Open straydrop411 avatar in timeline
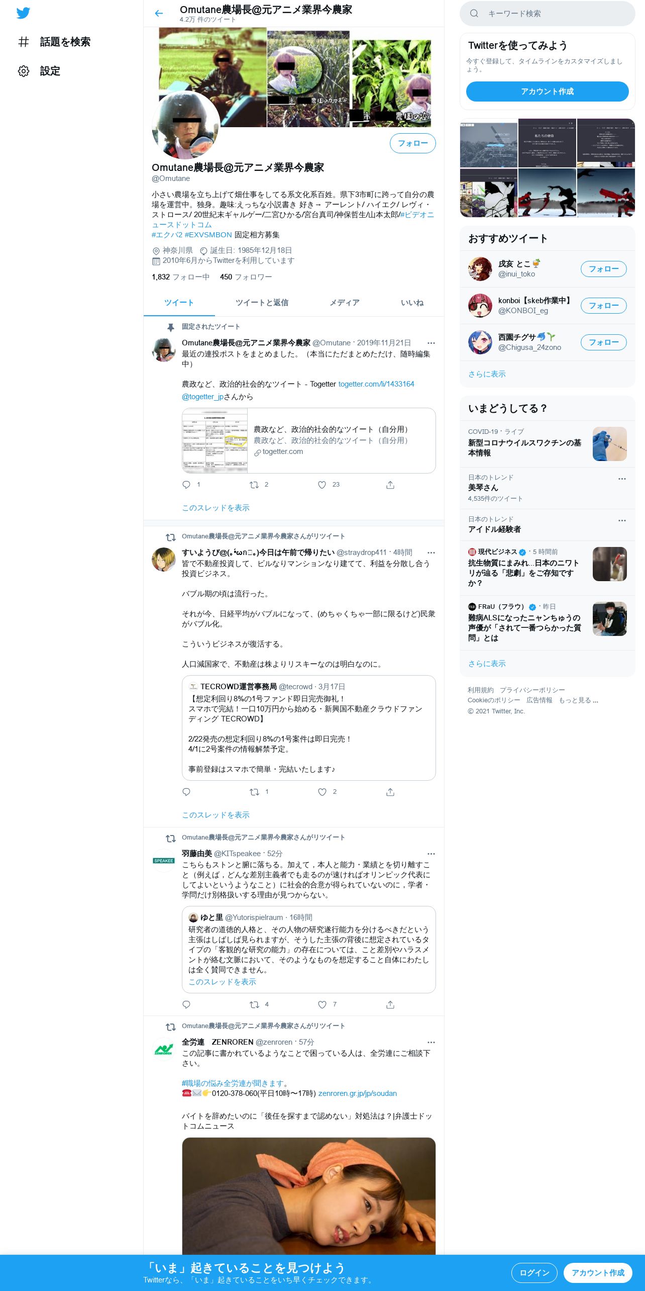The height and width of the screenshot is (1291, 645). [x=164, y=560]
